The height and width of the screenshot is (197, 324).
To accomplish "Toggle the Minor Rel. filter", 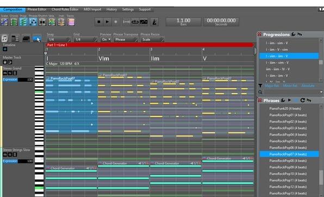I will pos(290,85).
